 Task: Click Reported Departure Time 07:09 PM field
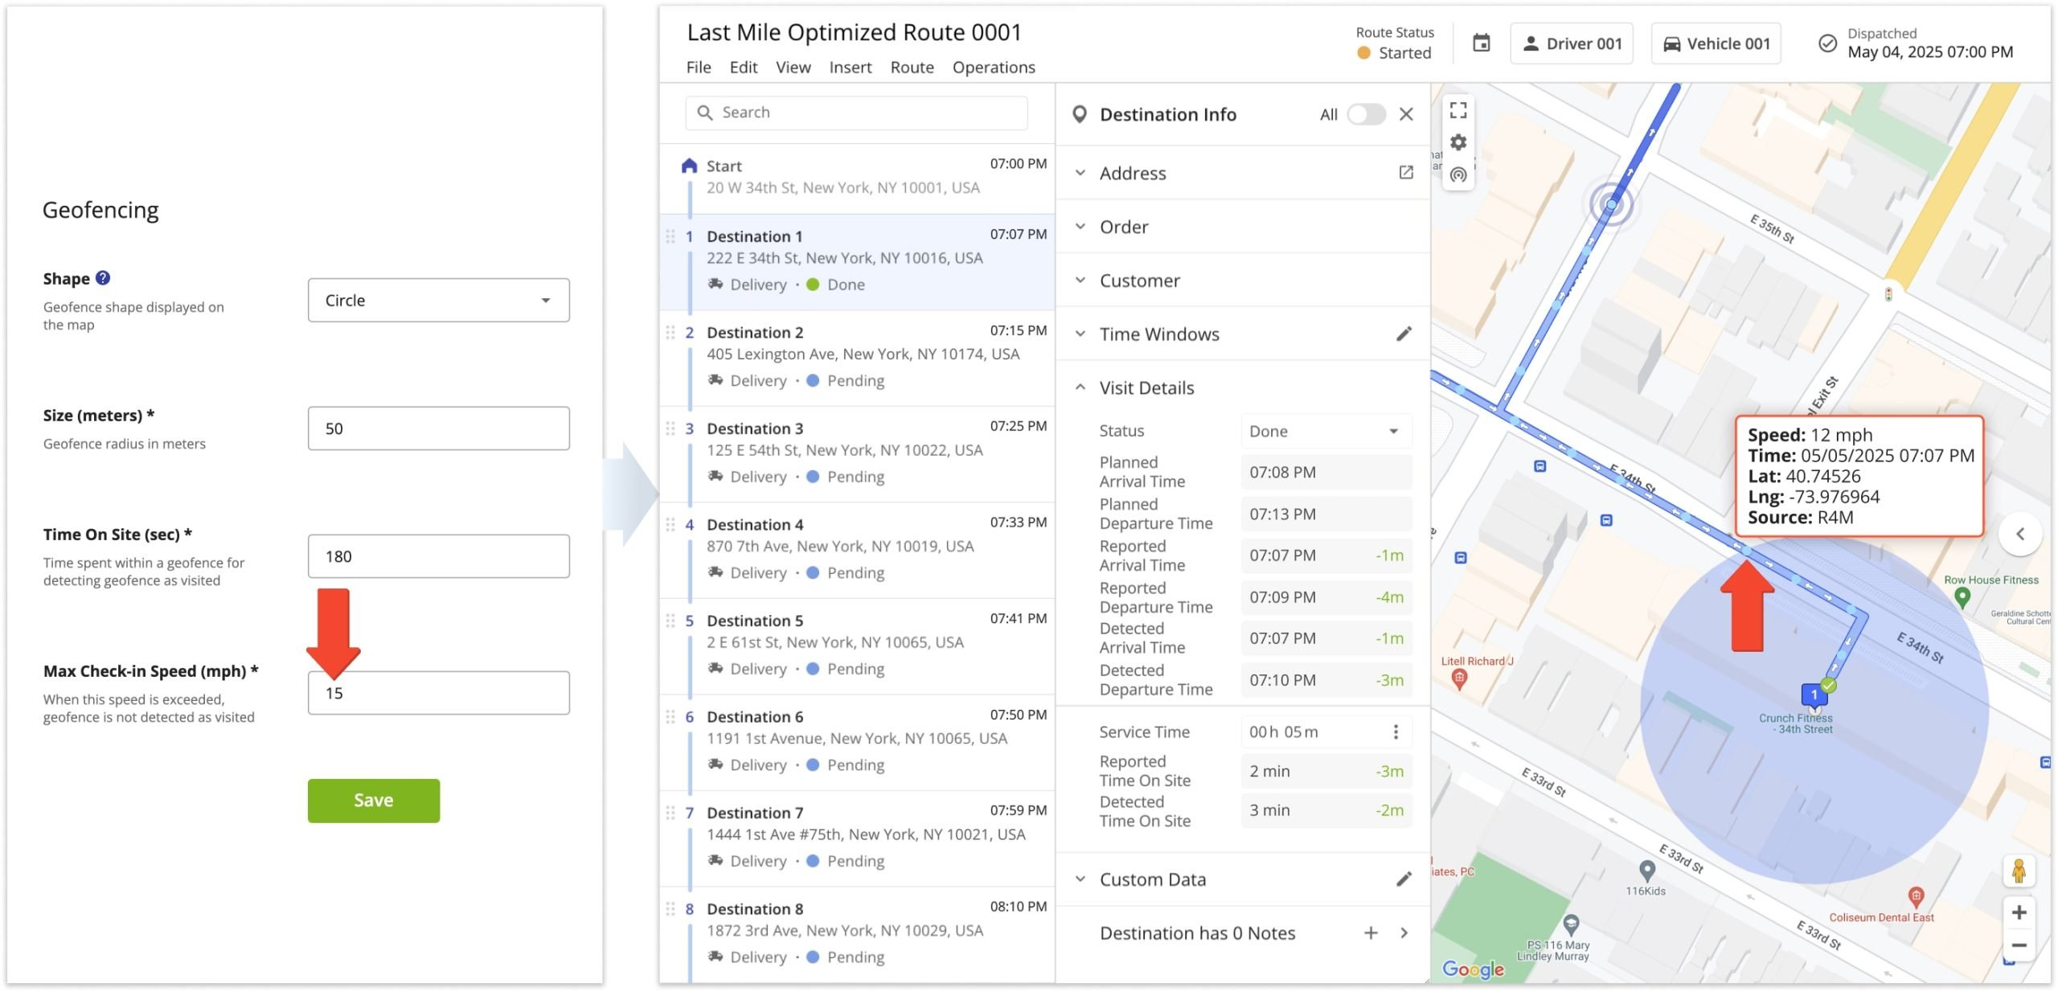coord(1326,597)
